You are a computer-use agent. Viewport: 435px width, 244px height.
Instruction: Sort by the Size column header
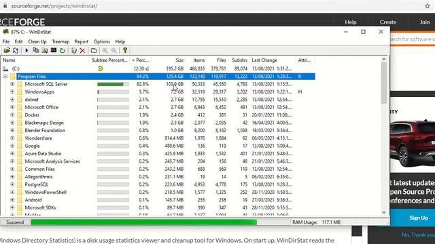(169, 60)
